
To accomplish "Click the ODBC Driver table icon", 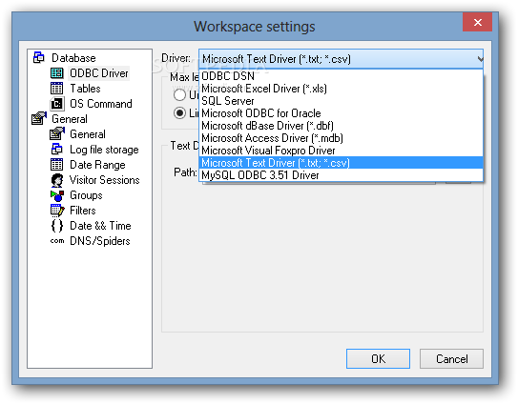I will 57,73.
